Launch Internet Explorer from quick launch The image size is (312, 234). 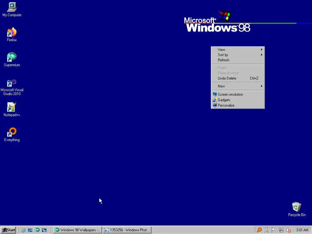[x=23, y=230]
